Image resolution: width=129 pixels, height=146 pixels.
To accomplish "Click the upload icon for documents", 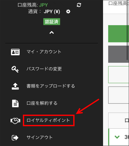I will 15,86.
